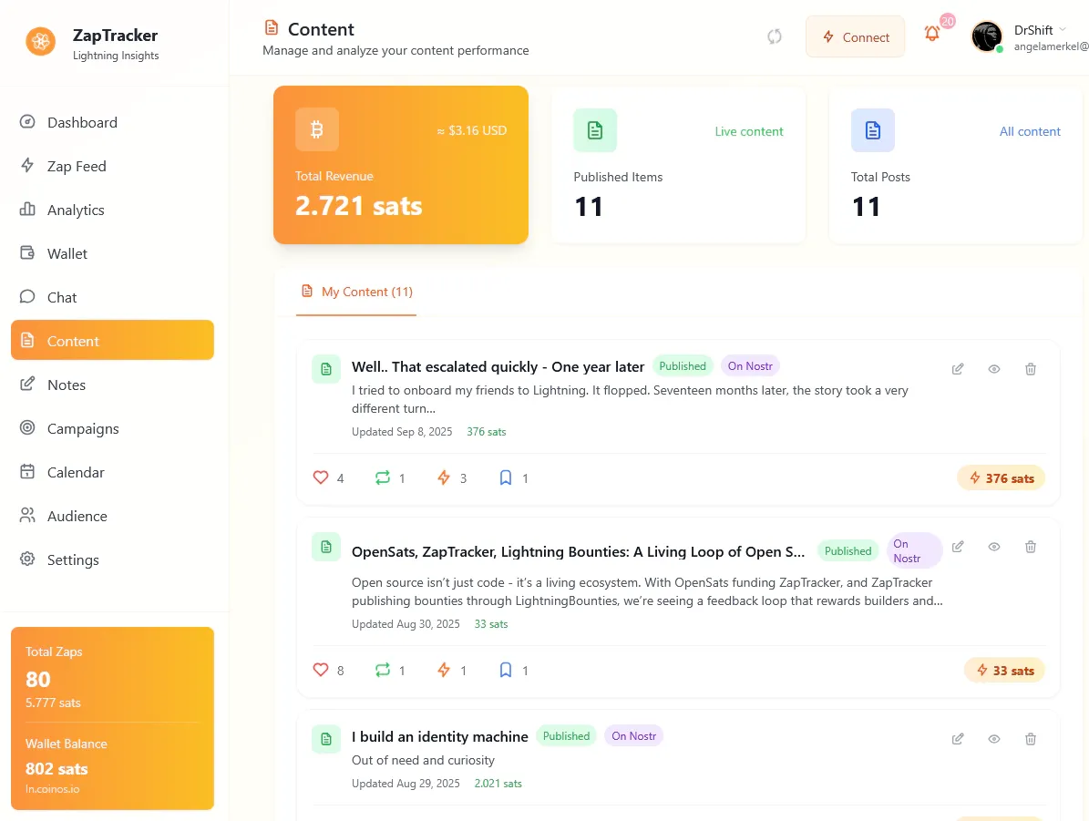This screenshot has height=821, width=1089.
Task: Edit 'I build an identity machine' post
Action: pyautogui.click(x=958, y=739)
